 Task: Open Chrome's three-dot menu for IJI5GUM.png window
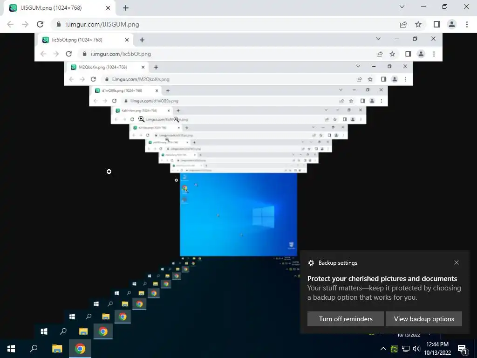coord(467,24)
